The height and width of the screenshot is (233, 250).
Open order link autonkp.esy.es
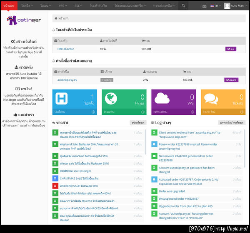click(67, 80)
